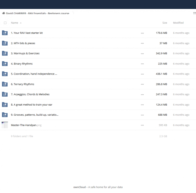Viewport: 196px width, 193px height.
Task: Click the 286.8 MB size value
Action: coord(161,84)
